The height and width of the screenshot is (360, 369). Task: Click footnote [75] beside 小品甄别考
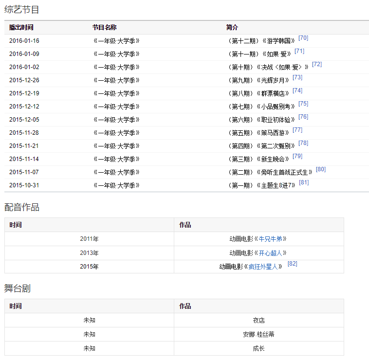[x=303, y=104]
